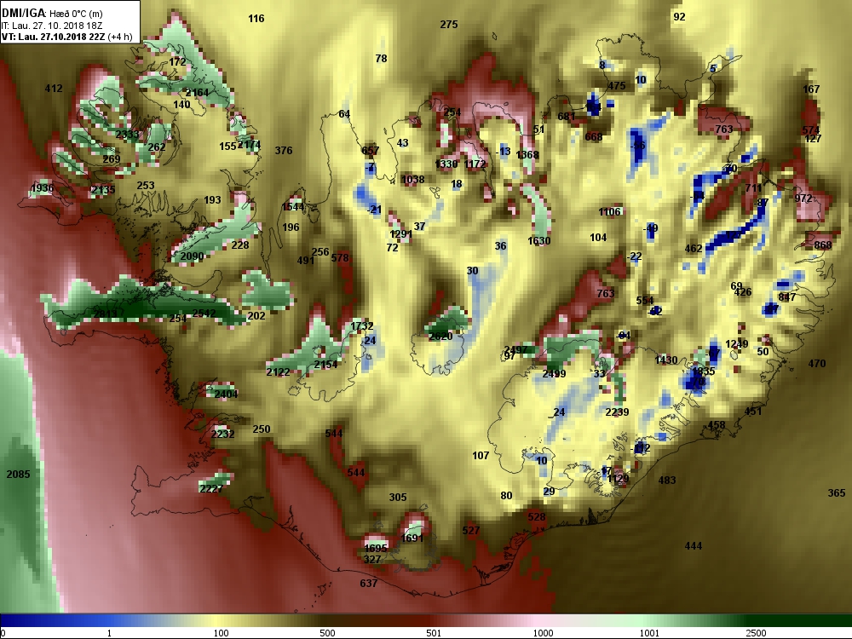
Task: Click the map value 1936
Action: point(42,188)
